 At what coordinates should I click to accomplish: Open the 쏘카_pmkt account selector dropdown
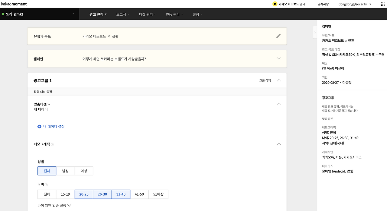click(x=73, y=14)
